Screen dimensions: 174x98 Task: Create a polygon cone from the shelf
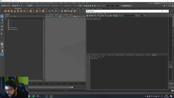point(15,11)
